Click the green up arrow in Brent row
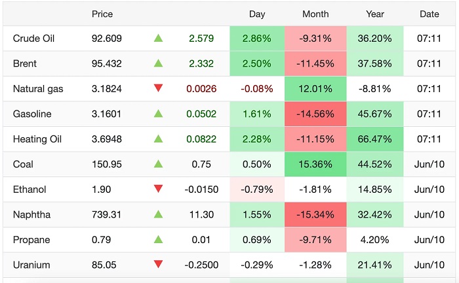 click(159, 63)
